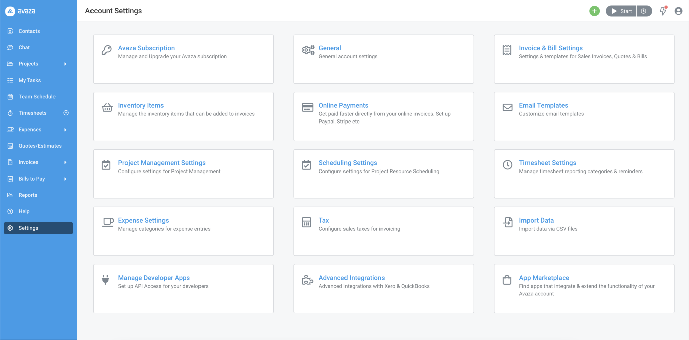Click the key icon for Avaza Subscription
The height and width of the screenshot is (340, 689).
point(107,50)
